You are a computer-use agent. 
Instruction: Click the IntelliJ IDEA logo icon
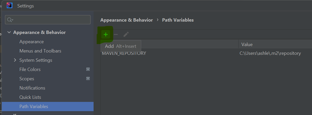click(10, 5)
